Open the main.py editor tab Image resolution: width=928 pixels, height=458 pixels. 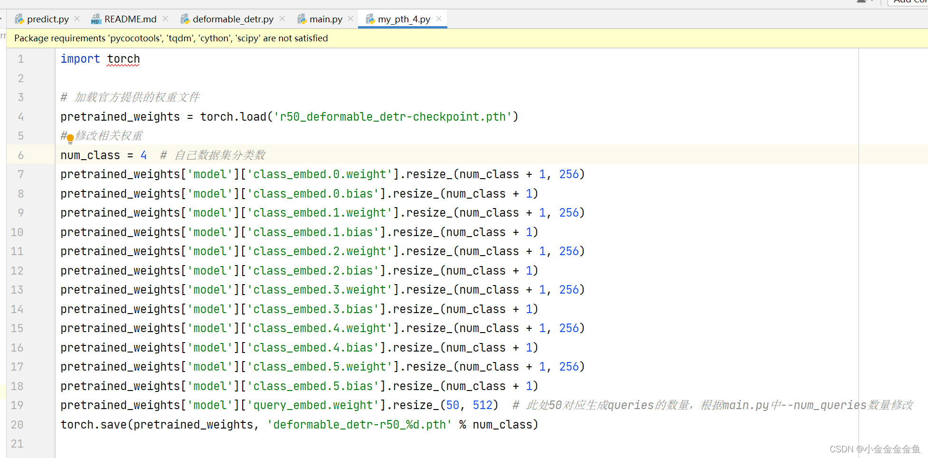pos(326,19)
